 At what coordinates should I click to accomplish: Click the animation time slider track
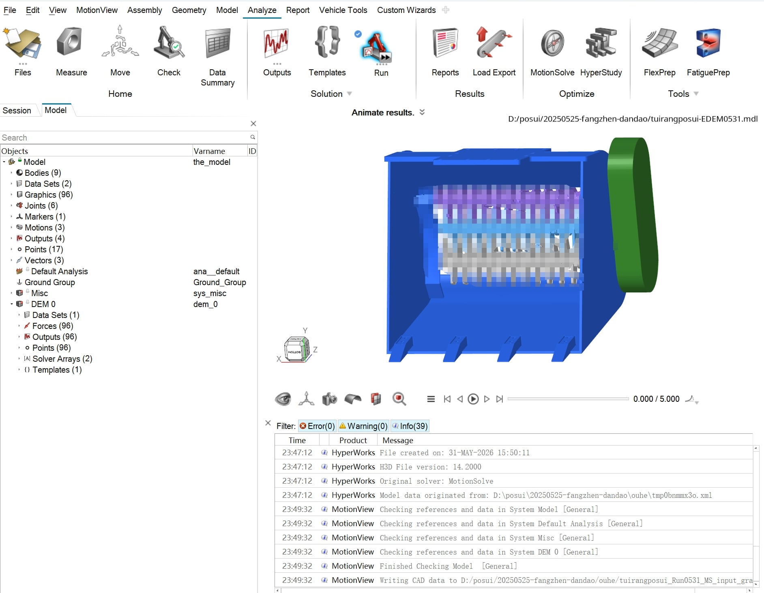click(568, 399)
